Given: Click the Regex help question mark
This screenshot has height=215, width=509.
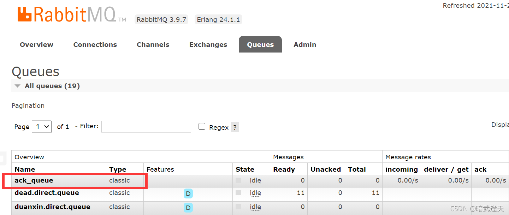Looking at the screenshot, I should tap(235, 127).
